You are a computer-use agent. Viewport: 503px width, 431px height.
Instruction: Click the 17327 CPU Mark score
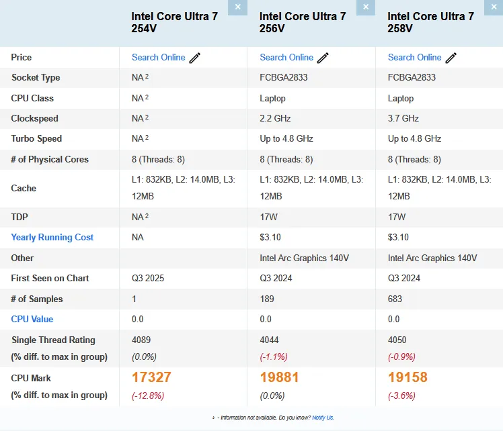pos(151,377)
